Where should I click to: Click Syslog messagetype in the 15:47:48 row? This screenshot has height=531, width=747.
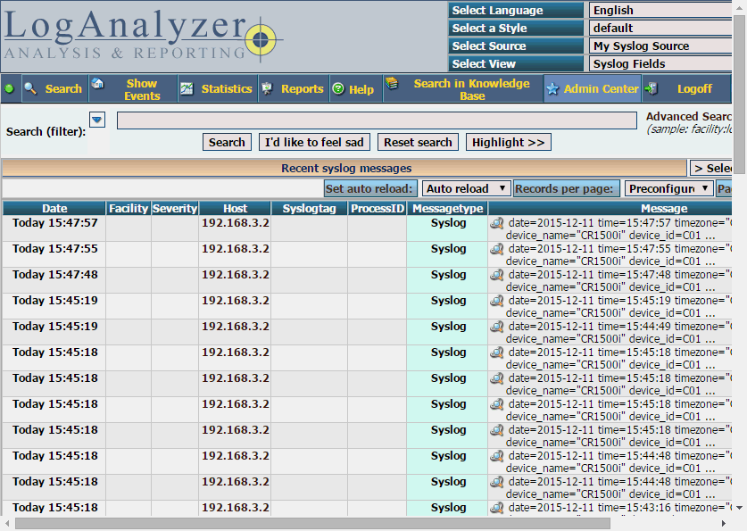pyautogui.click(x=448, y=274)
